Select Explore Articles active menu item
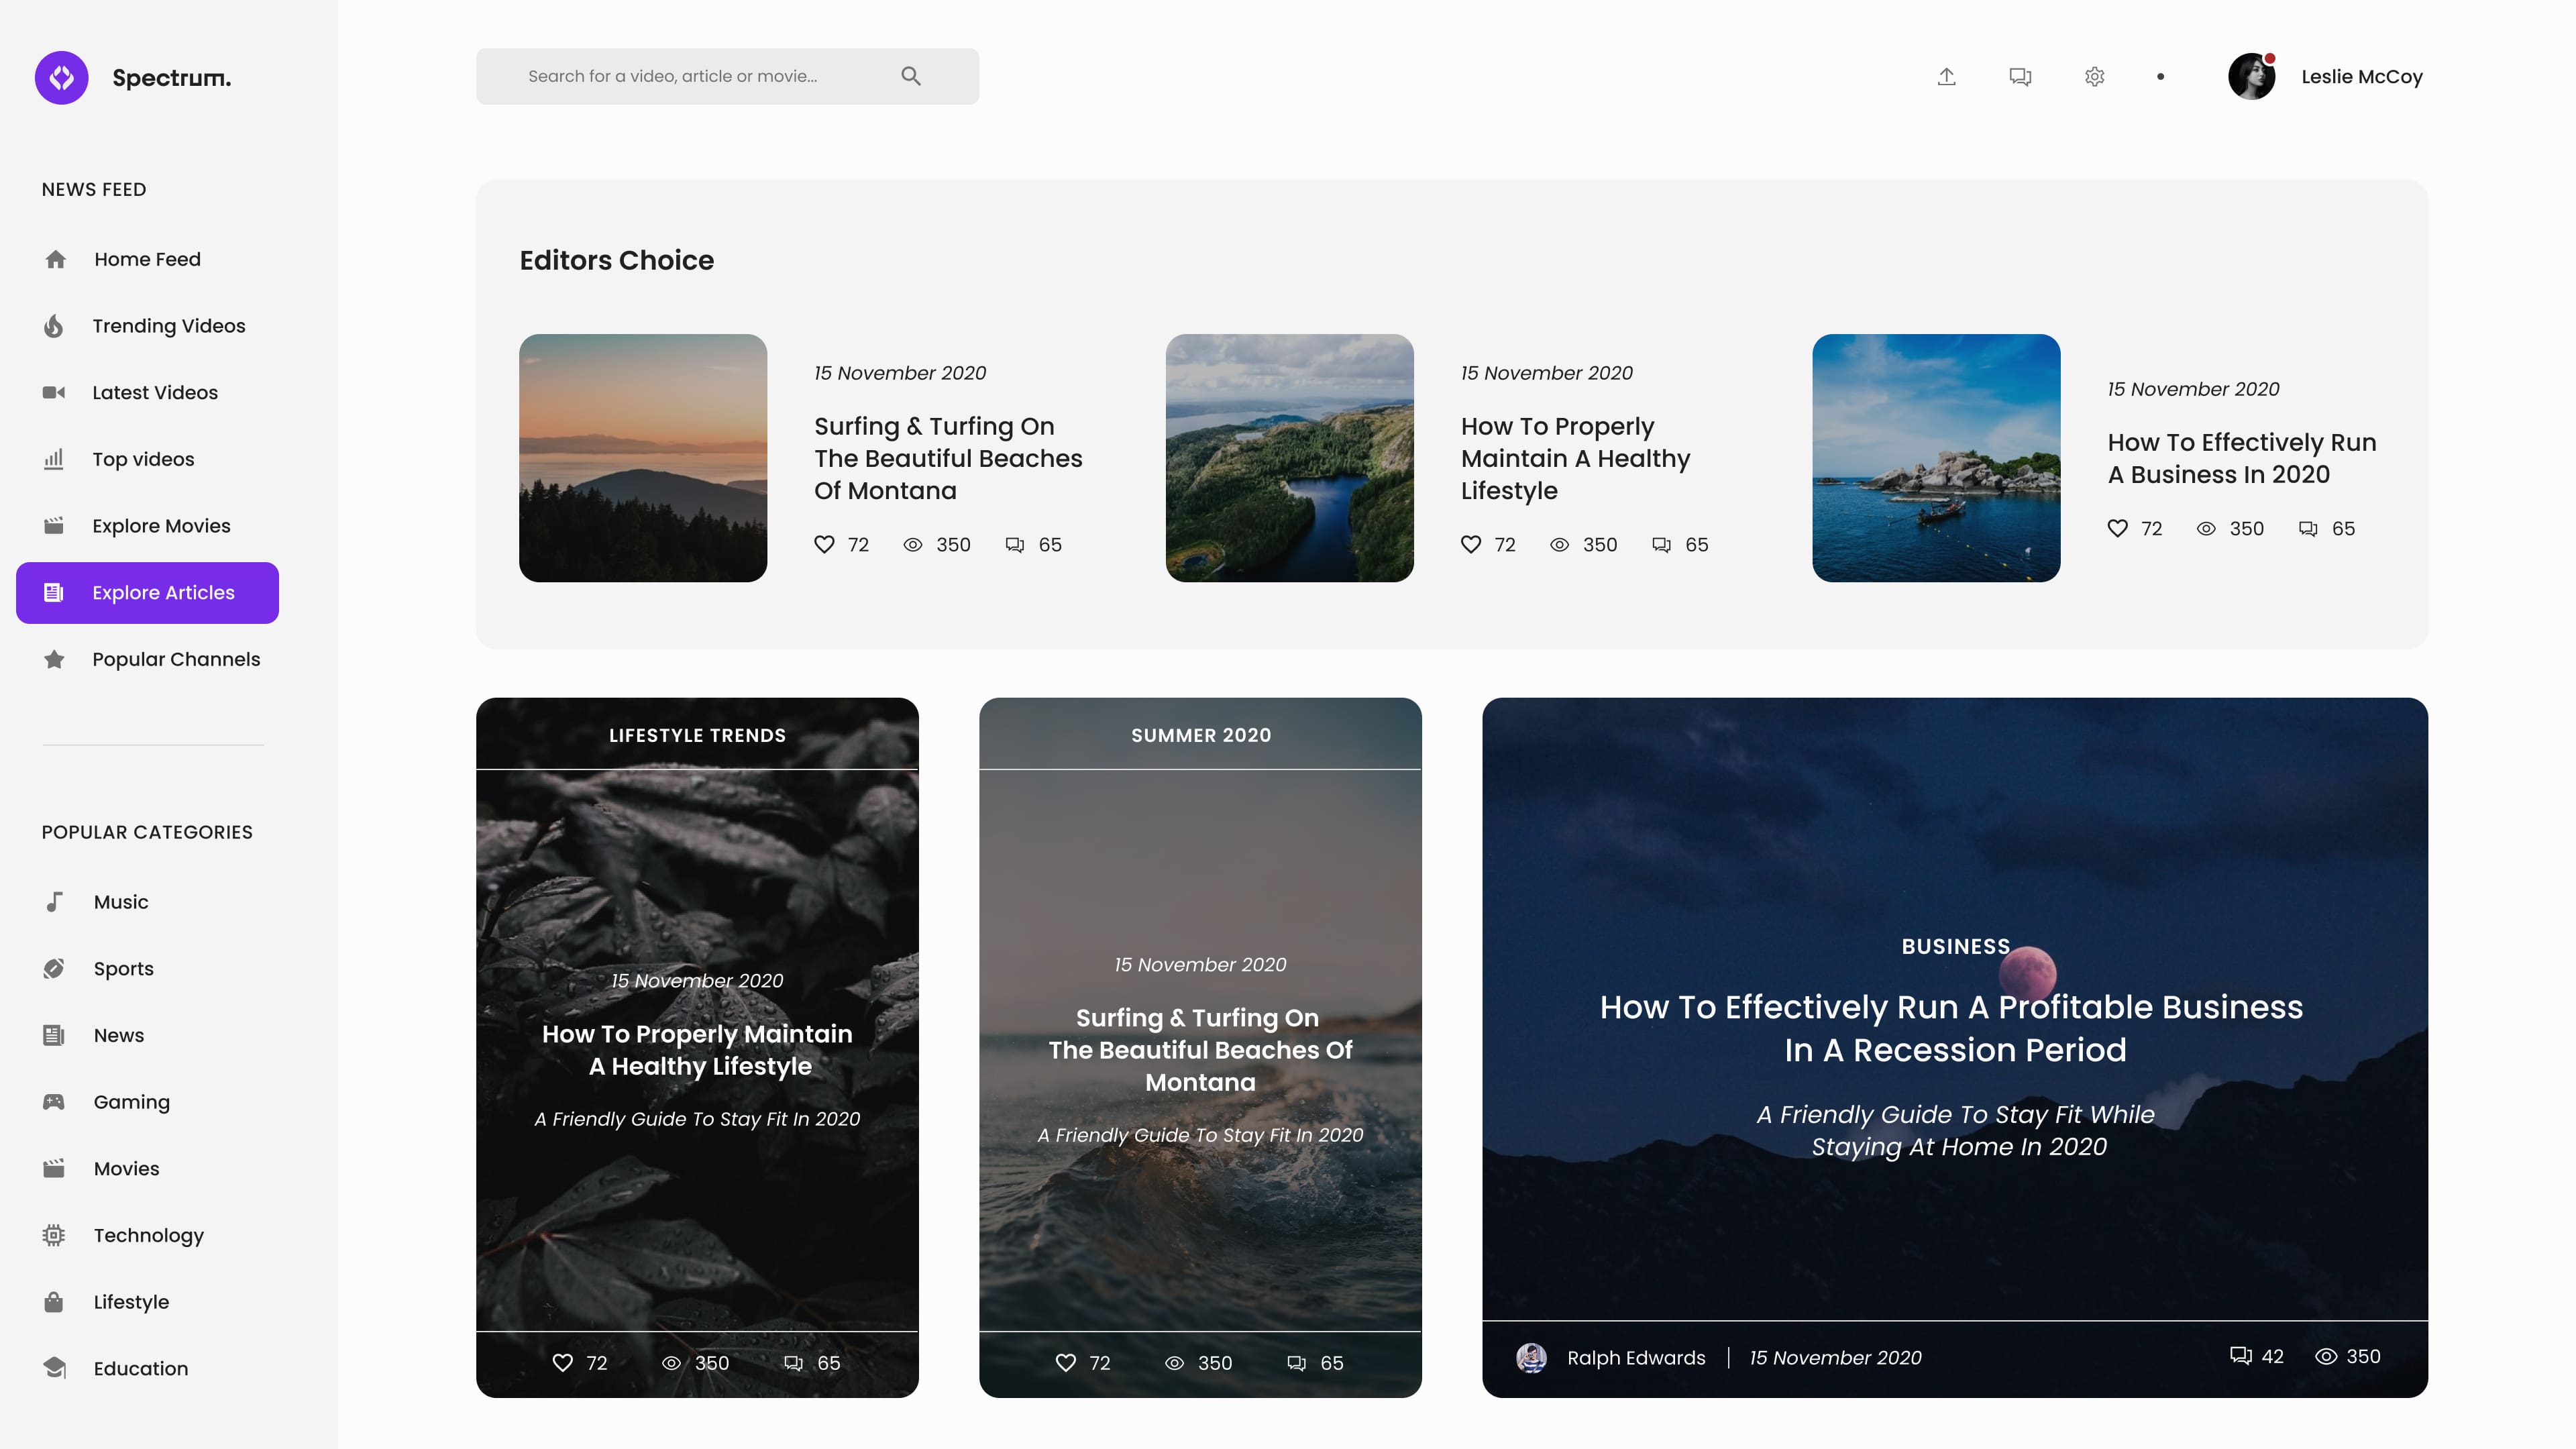 [x=147, y=593]
